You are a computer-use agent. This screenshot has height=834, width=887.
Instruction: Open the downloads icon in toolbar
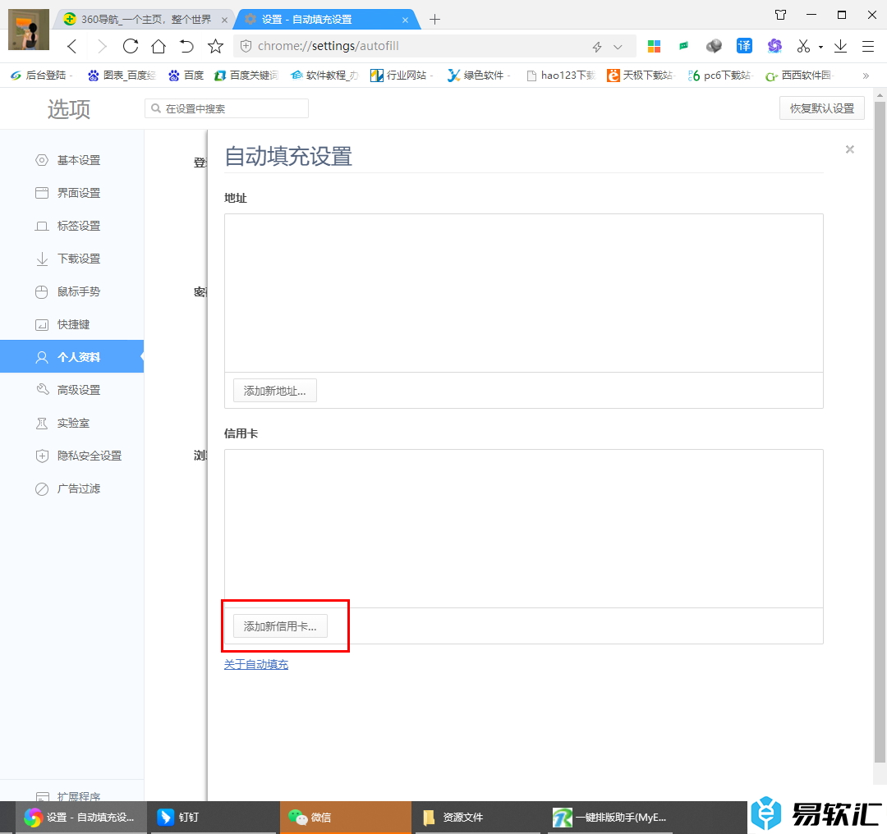click(841, 46)
